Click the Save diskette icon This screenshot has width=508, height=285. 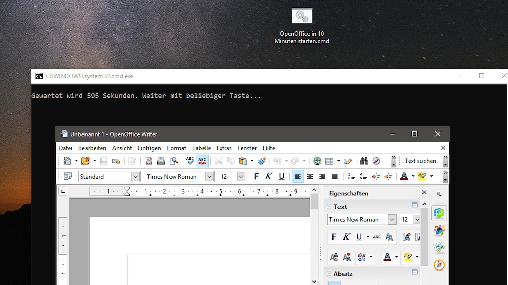[103, 161]
